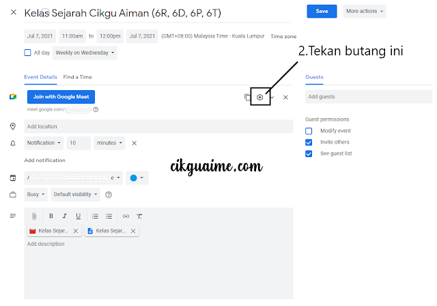This screenshot has height=306, width=437.
Task: Open the visibility help question mark
Action: [109, 195]
